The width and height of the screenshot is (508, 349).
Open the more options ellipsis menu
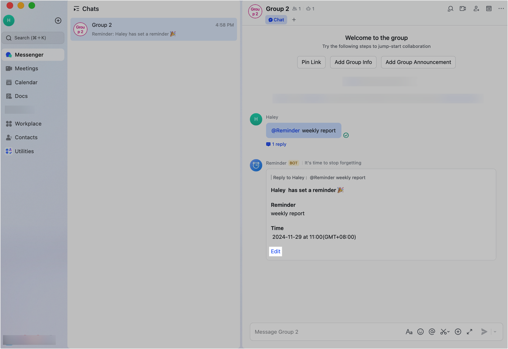[x=501, y=9]
